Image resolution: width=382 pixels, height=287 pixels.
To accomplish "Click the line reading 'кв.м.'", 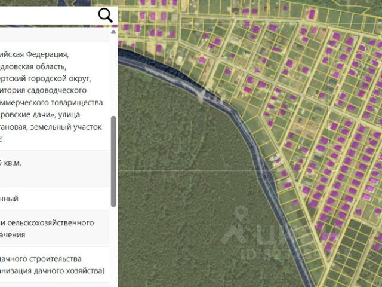I will (11, 163).
